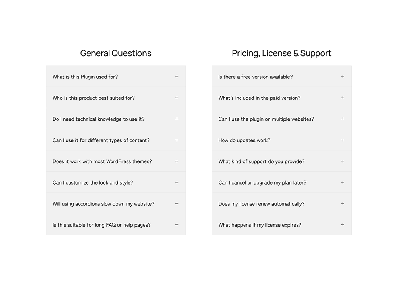Click plus icon for 'Do I need technical knowledge'
Screen dimensions: 398x285
[177, 119]
